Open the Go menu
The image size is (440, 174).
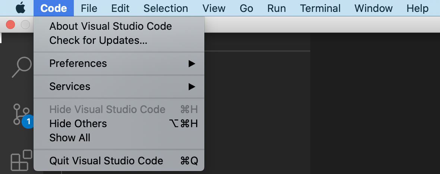tap(246, 8)
